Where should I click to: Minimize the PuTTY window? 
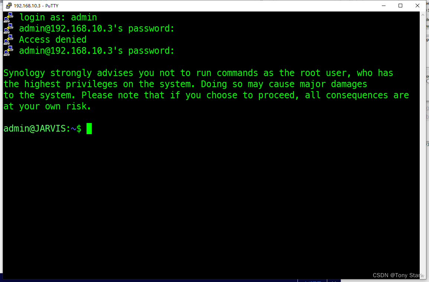(384, 6)
